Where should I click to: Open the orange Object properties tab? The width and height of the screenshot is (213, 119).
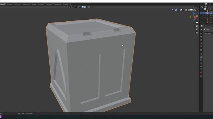coord(201,54)
